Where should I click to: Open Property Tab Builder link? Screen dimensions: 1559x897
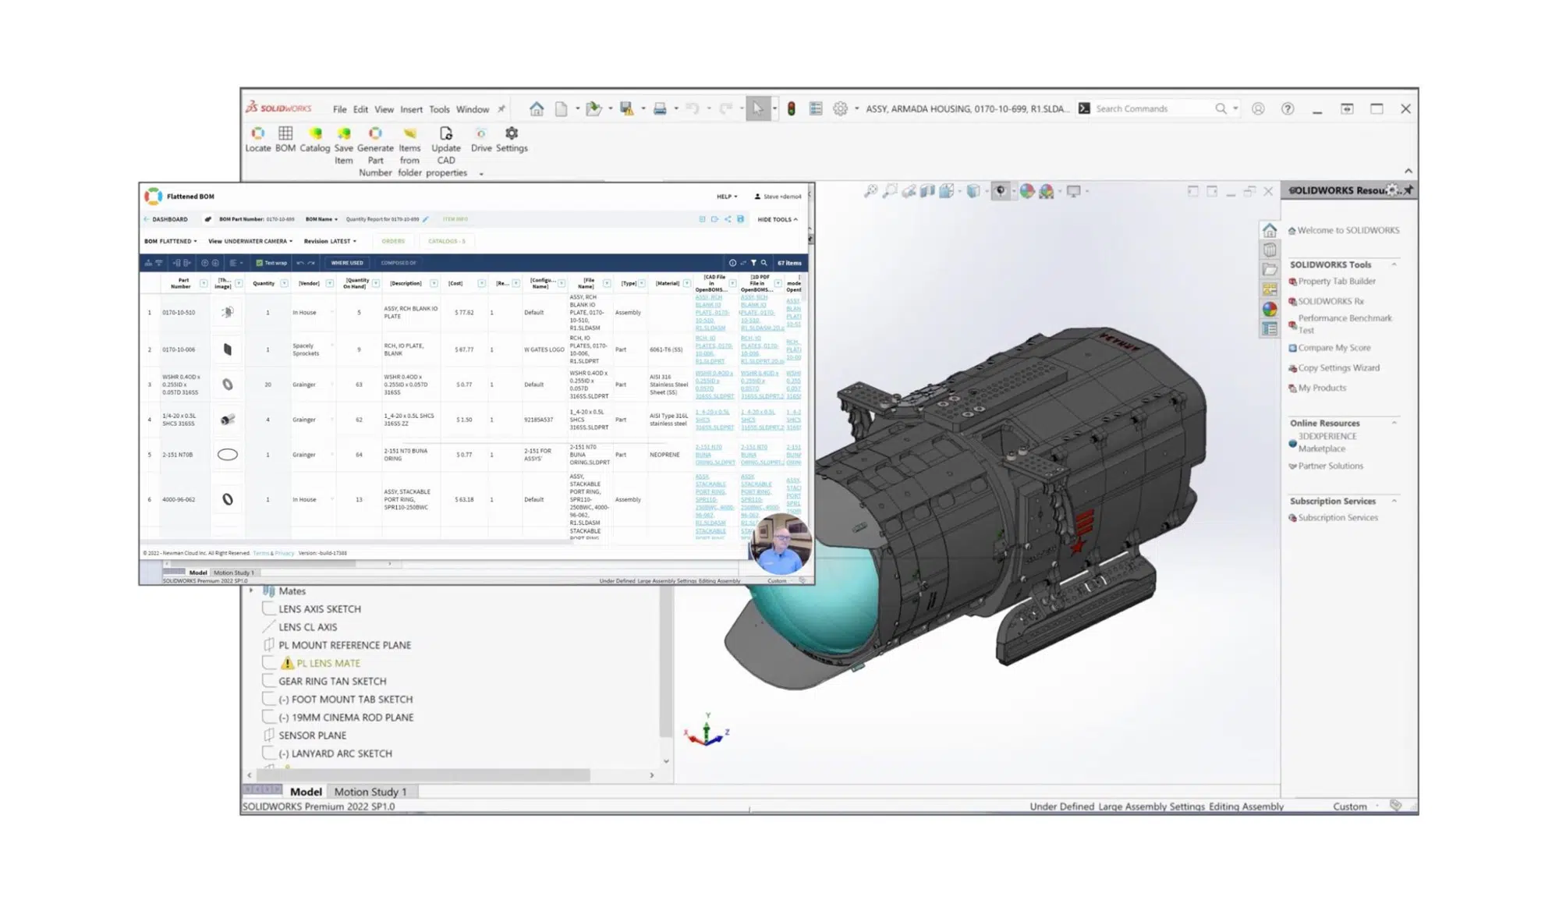pos(1336,282)
